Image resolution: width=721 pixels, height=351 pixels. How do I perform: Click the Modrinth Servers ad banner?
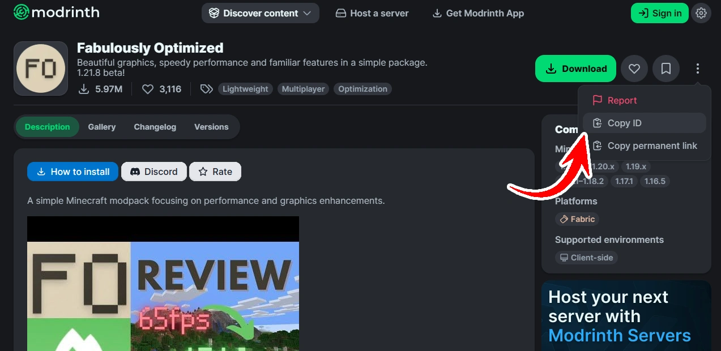[x=626, y=316]
